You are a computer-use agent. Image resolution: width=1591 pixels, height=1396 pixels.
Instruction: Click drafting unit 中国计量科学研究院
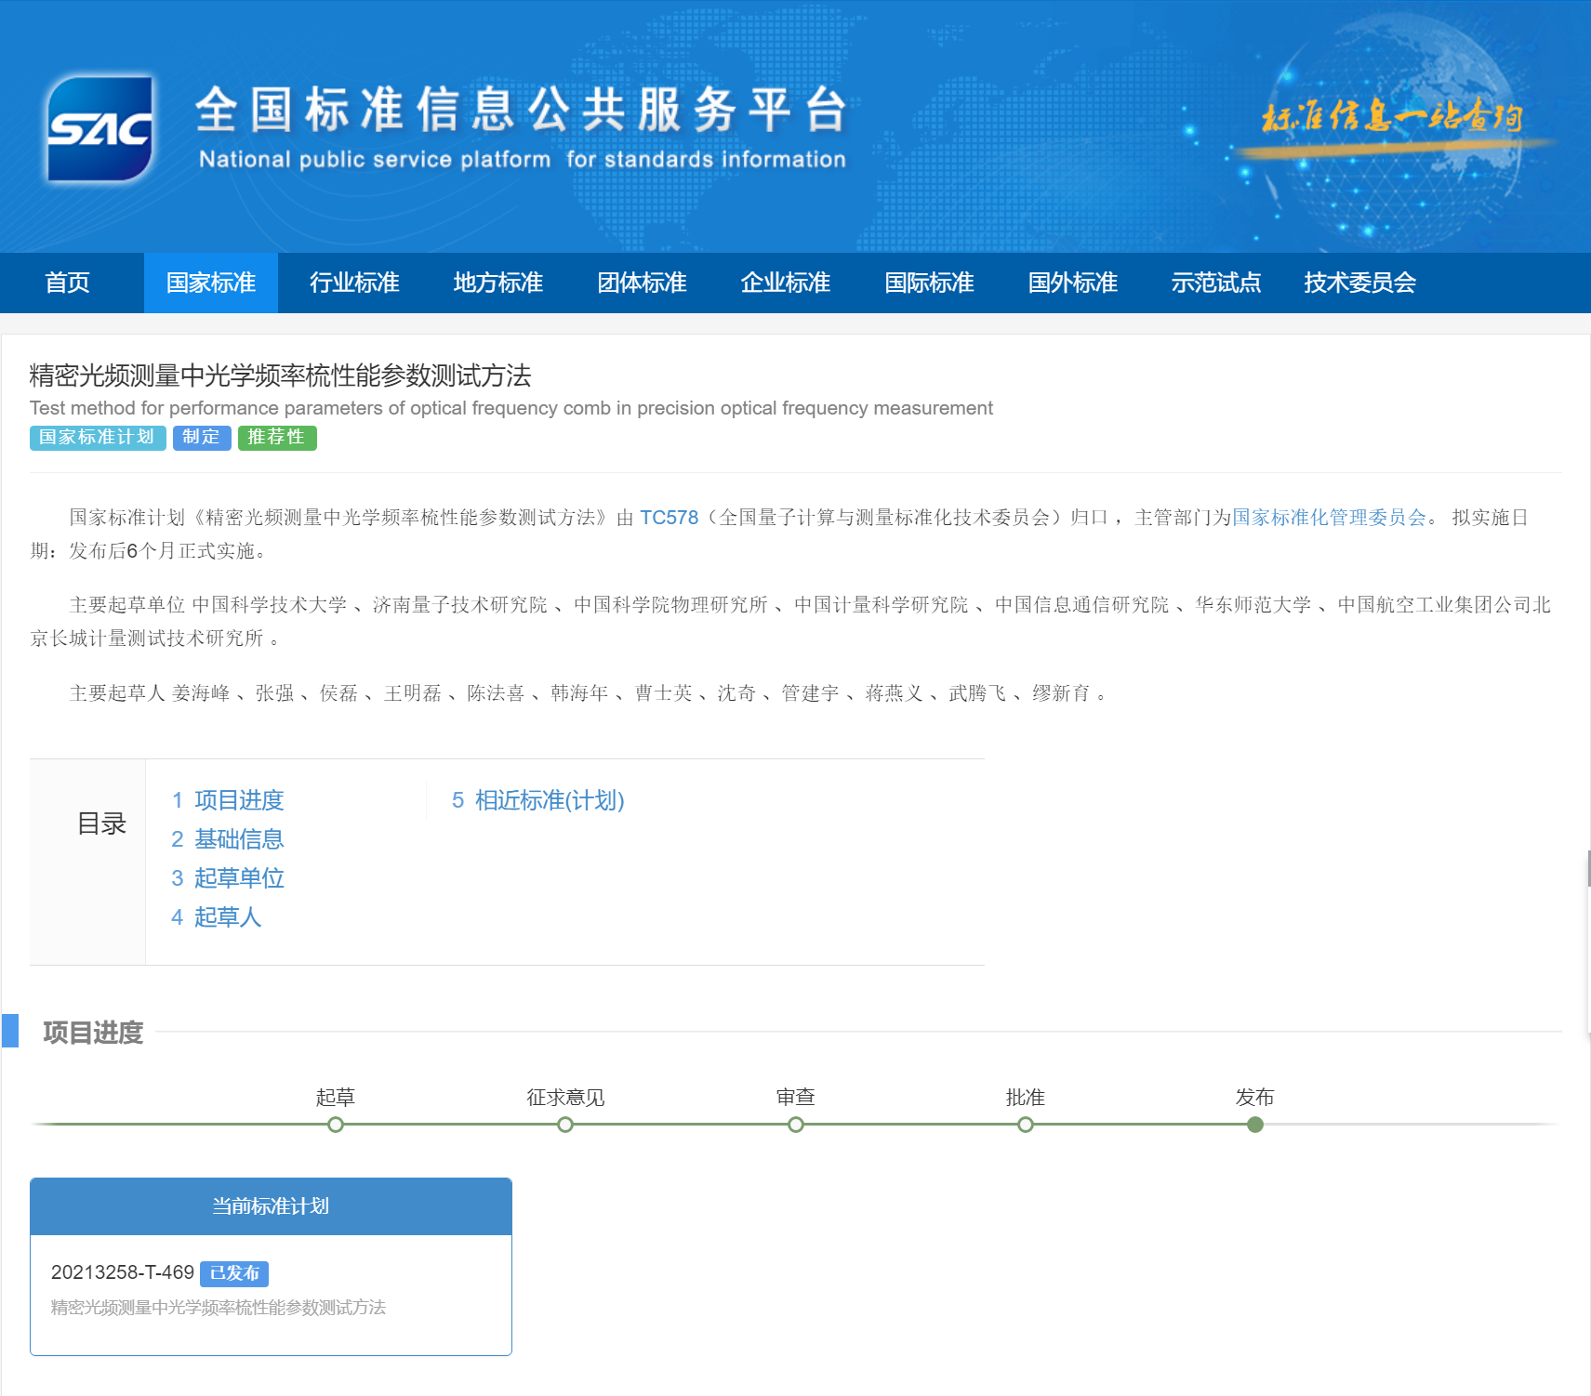coord(882,605)
